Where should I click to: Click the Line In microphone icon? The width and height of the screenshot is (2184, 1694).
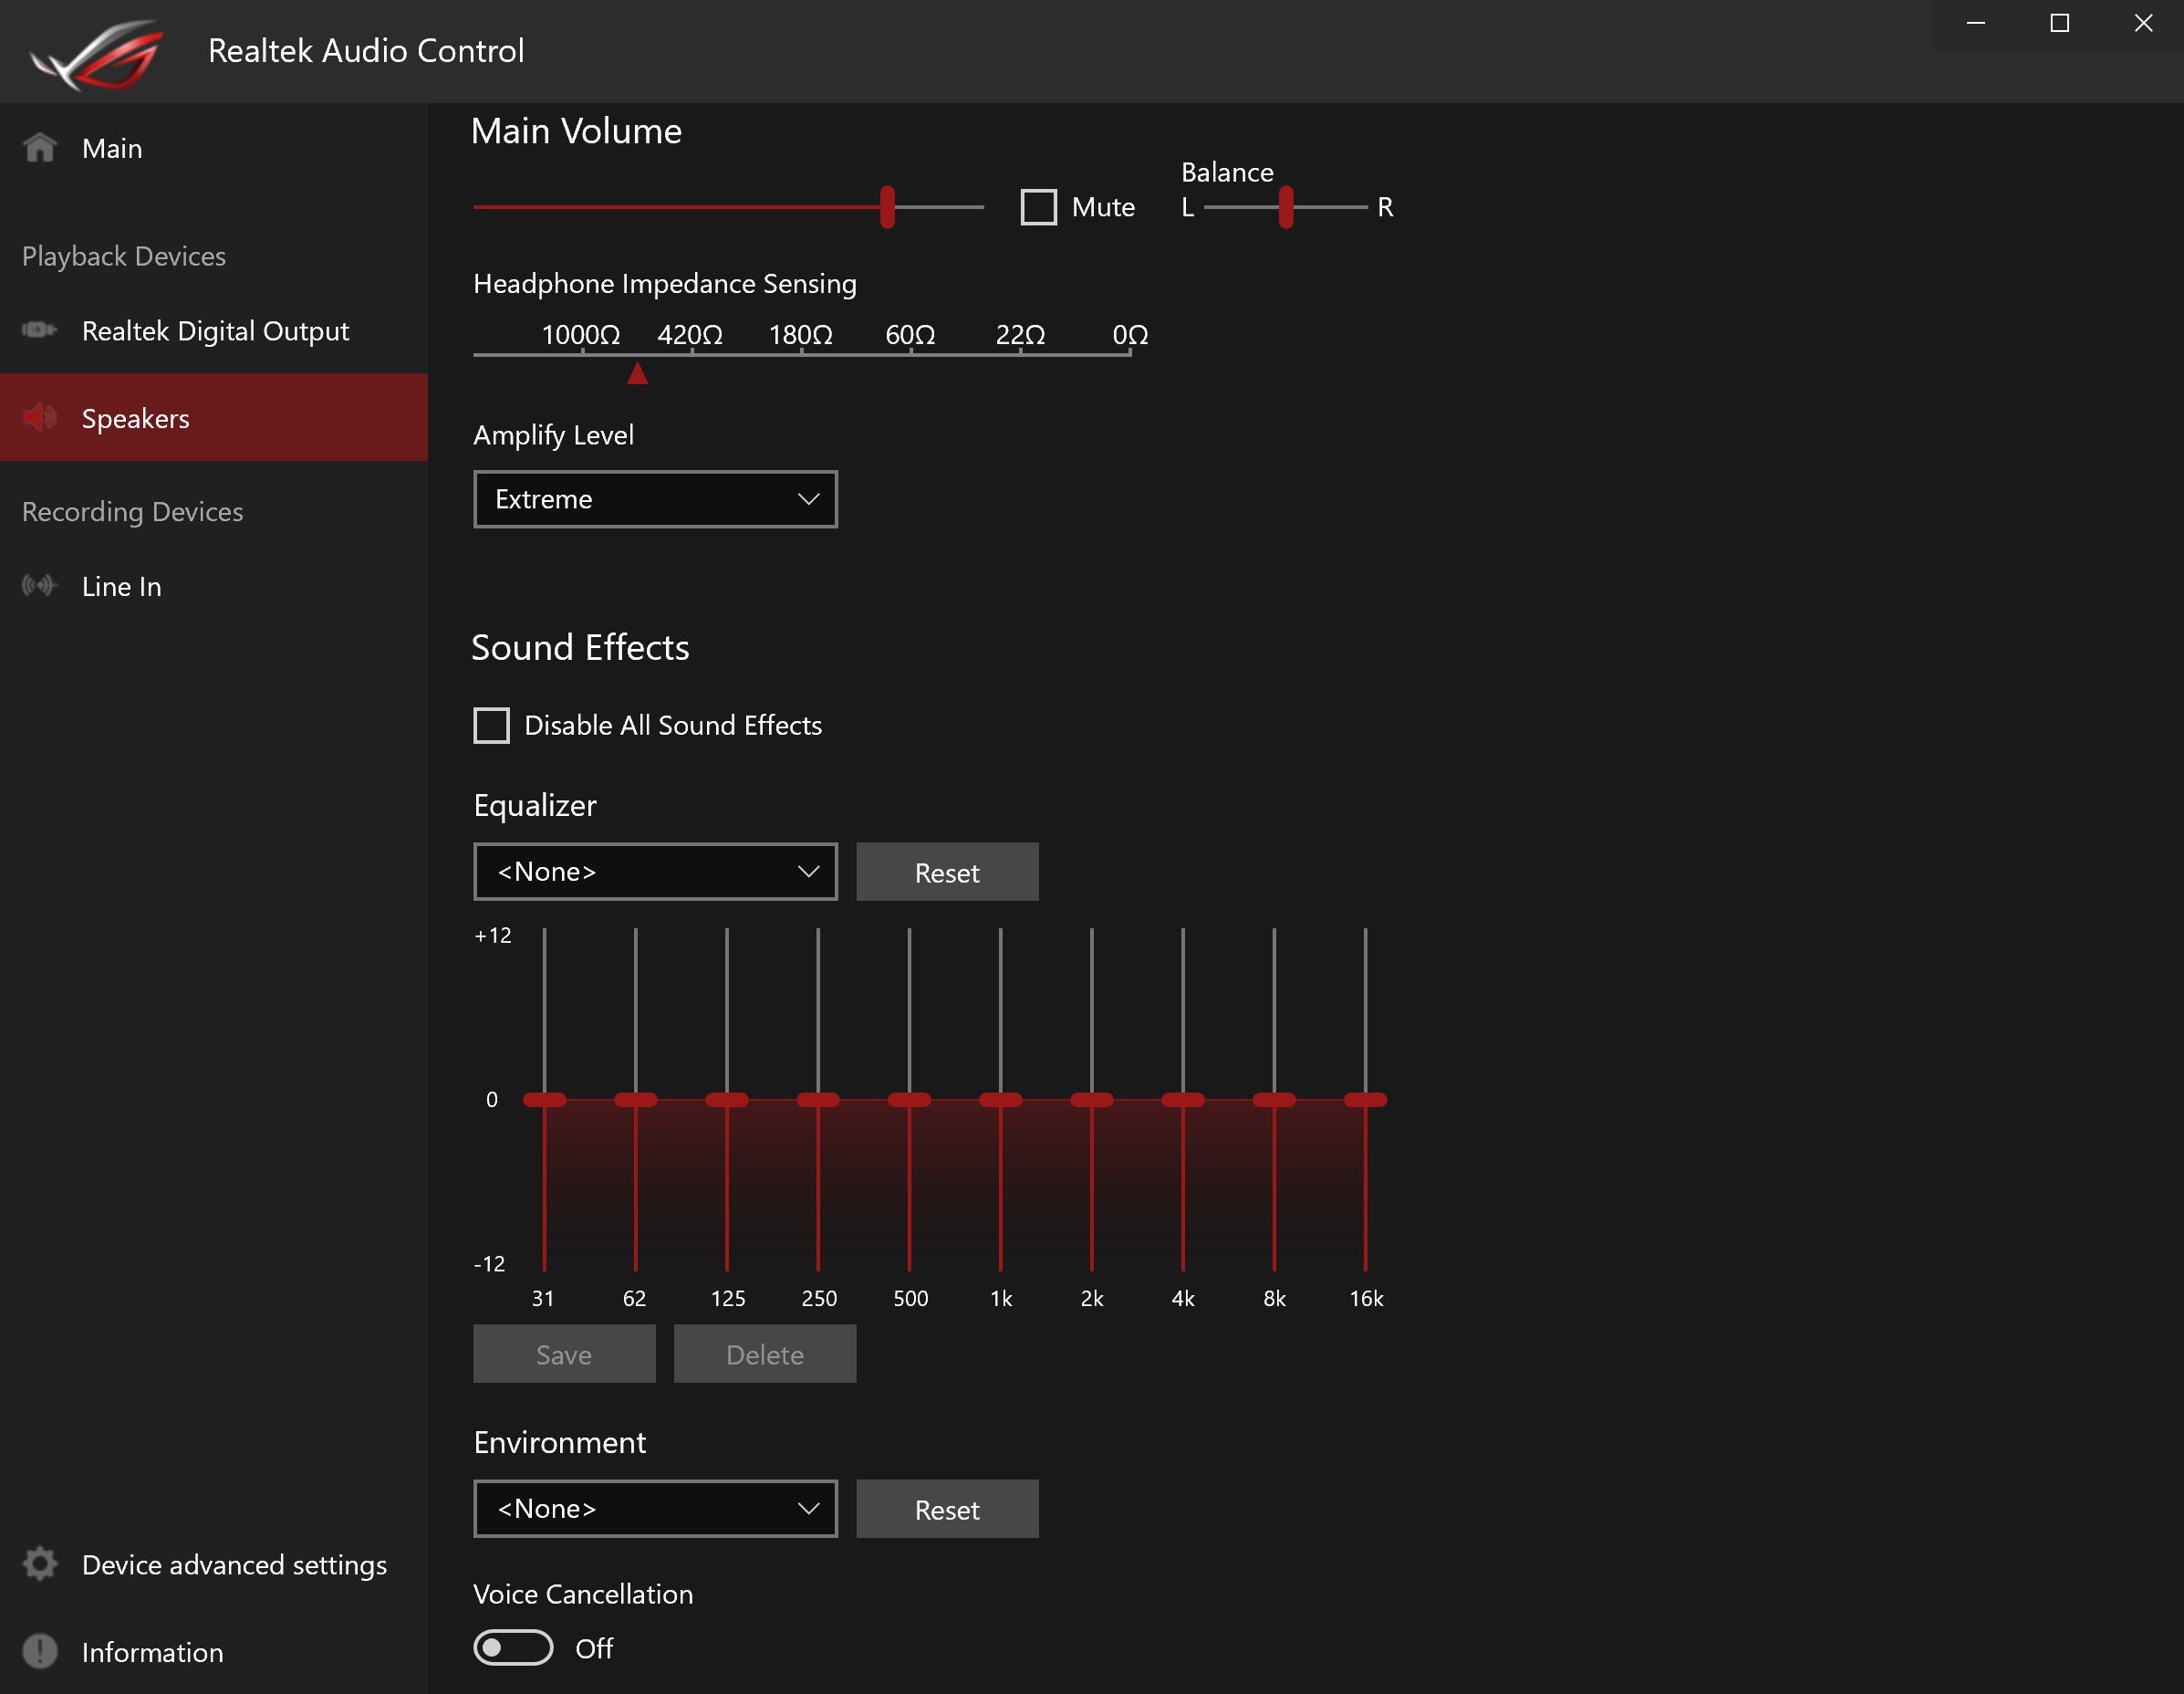tap(40, 585)
